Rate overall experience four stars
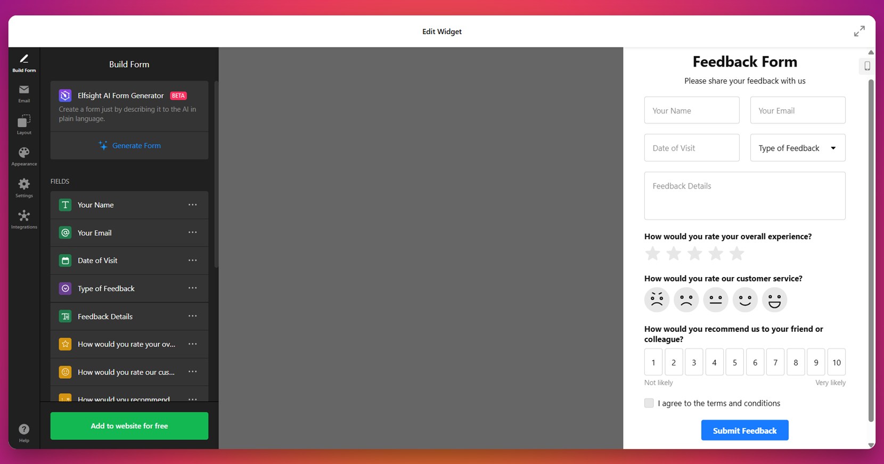 (x=716, y=254)
